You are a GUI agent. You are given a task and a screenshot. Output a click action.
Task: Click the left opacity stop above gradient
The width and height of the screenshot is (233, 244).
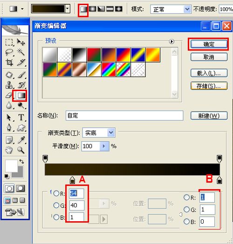[45, 159]
